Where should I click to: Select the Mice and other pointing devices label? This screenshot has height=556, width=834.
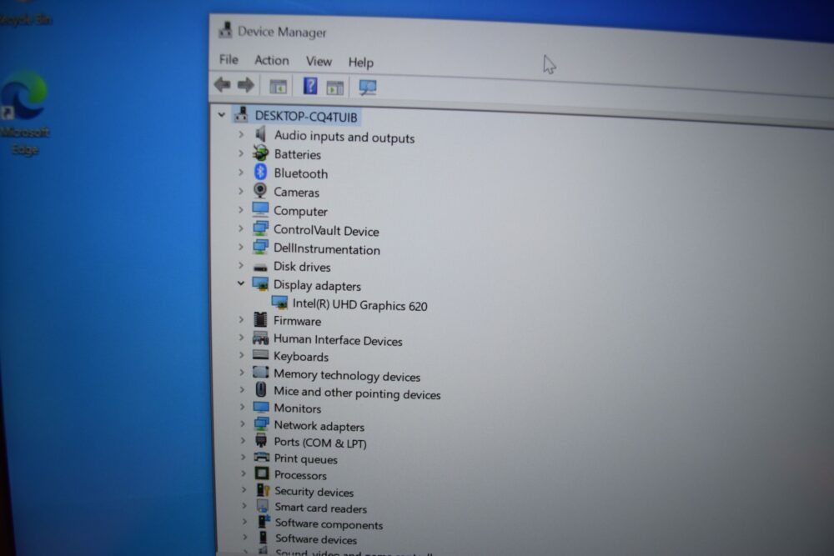click(x=357, y=393)
